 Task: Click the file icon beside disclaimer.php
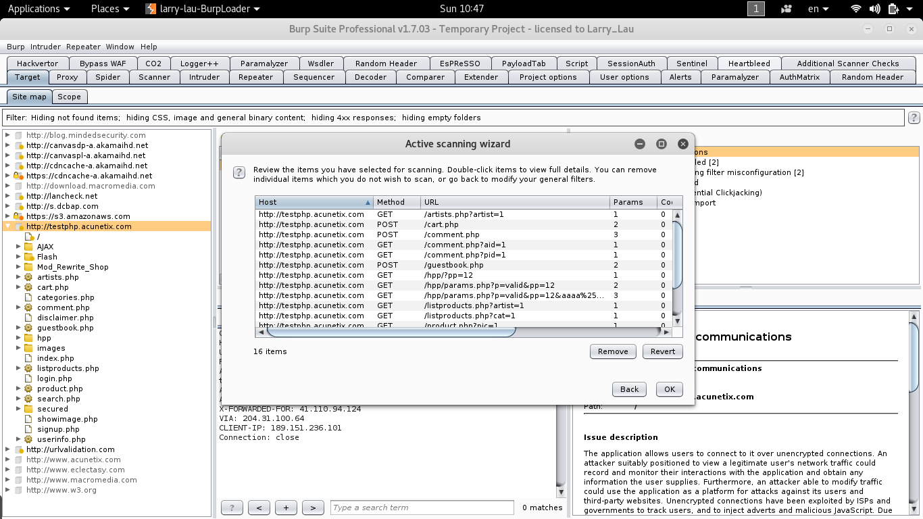29,318
